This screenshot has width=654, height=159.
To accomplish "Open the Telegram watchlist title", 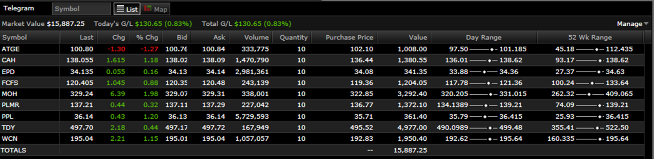I will point(19,8).
